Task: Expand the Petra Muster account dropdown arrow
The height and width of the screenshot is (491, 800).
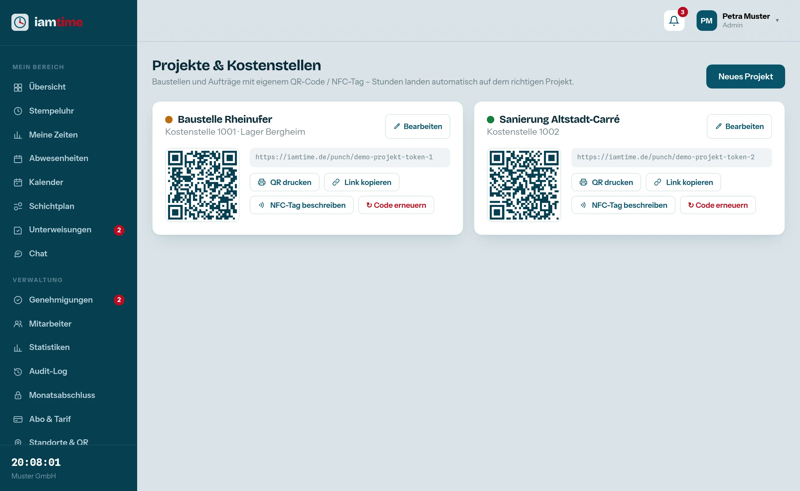Action: click(777, 21)
